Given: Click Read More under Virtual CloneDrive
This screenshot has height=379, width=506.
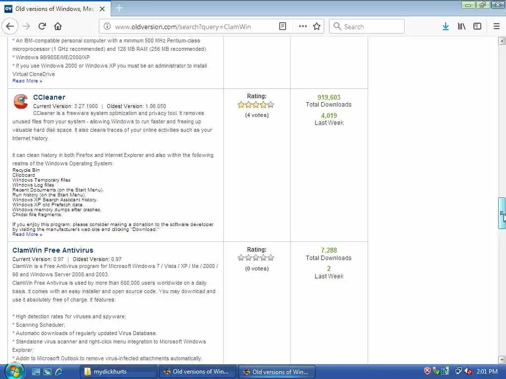Looking at the screenshot, I should [x=27, y=81].
